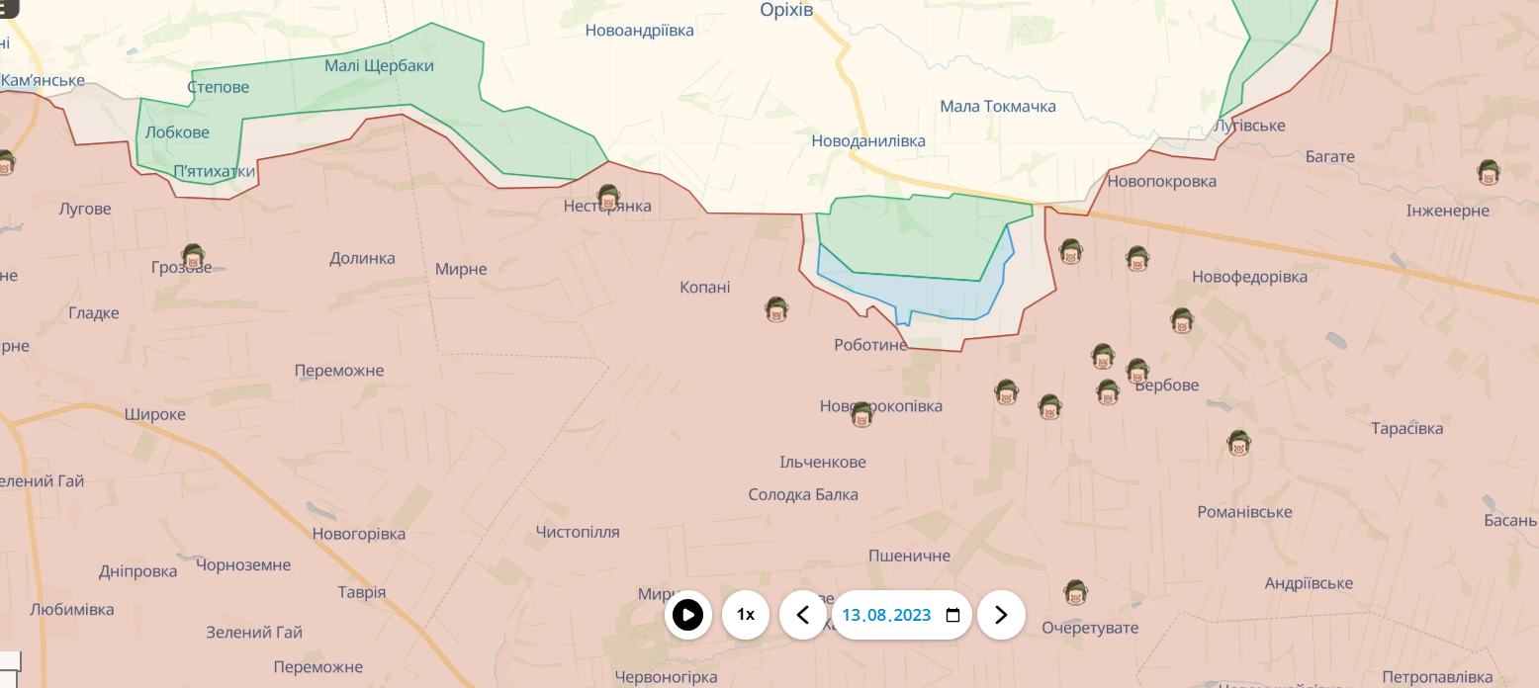Select the unit marker above Очеретувате
Viewport: 1539px width, 688px height.
(1075, 593)
